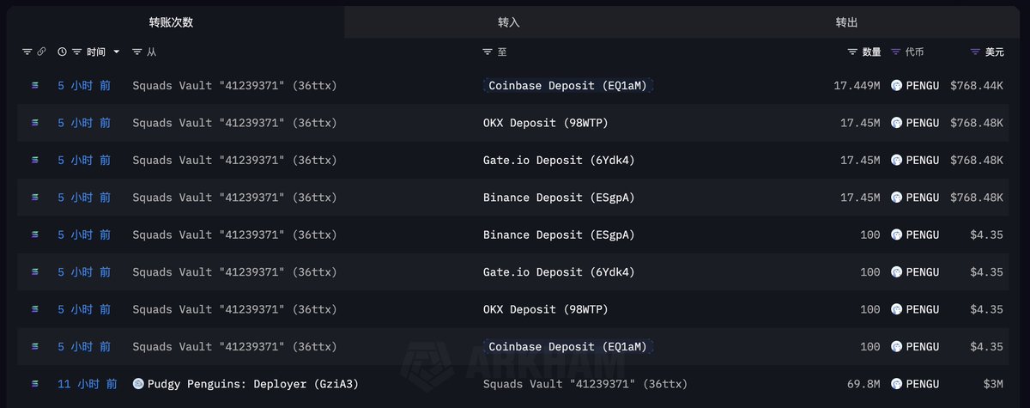
Task: Click the link chain icon in header
Action: point(40,52)
